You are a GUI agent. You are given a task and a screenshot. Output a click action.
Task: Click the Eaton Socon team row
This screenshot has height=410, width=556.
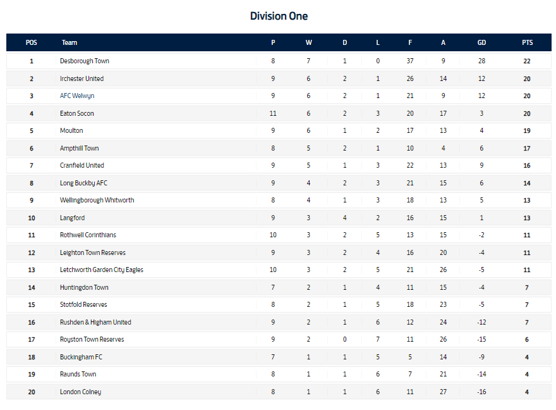[77, 113]
